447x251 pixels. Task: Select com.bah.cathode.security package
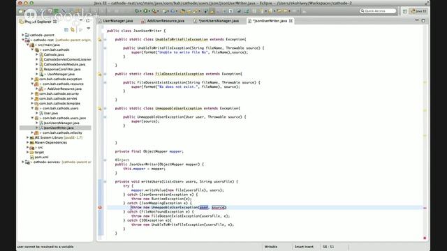click(59, 93)
